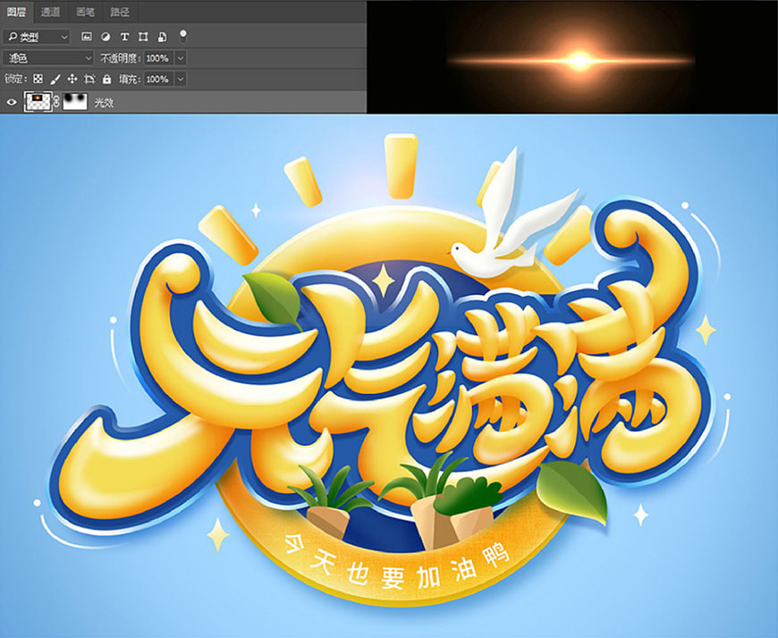Image resolution: width=778 pixels, height=638 pixels.
Task: Click the 填充 fill value field
Action: [x=158, y=80]
